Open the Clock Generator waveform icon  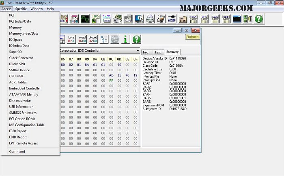(85, 19)
